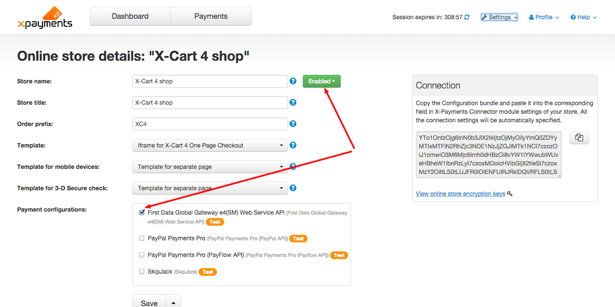Open help icon beside Template dropdown
This screenshot has height=307, width=615.
click(x=293, y=145)
